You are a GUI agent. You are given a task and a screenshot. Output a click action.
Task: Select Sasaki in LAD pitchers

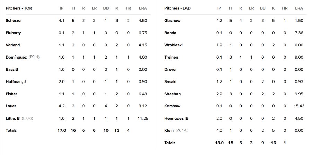click(x=170, y=82)
